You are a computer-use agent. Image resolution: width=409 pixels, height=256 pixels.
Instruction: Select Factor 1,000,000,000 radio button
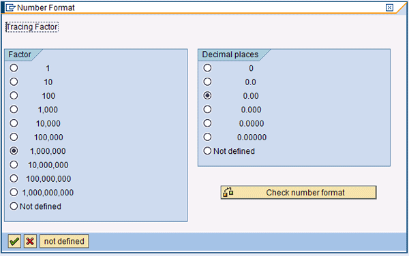tap(14, 192)
